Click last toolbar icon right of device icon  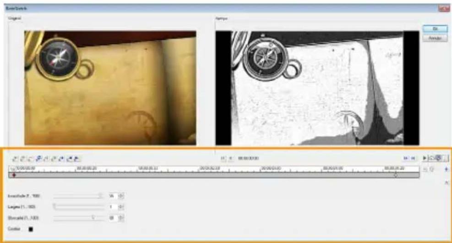[446, 158]
